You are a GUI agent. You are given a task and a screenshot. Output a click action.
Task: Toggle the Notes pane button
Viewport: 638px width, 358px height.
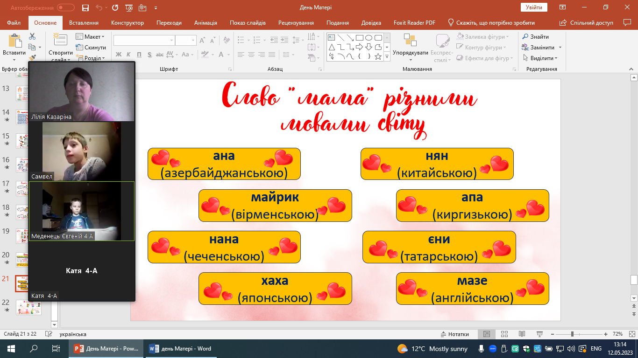click(x=455, y=334)
